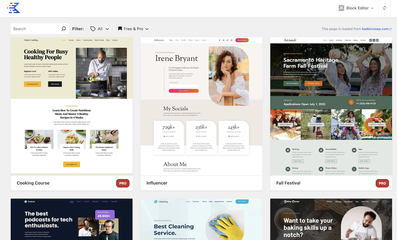The width and height of the screenshot is (397, 240).
Task: Click the sync/refresh icon in the top-right
Action: [x=384, y=8]
